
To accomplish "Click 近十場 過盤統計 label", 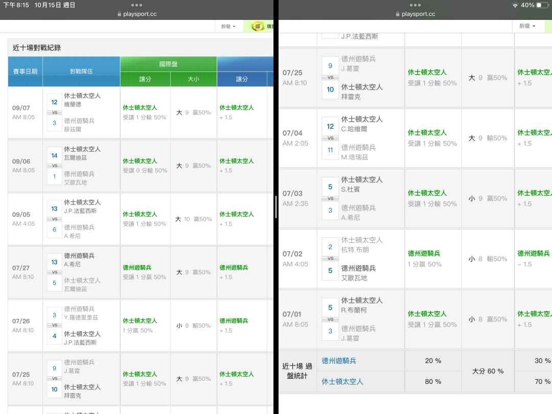I will [297, 371].
